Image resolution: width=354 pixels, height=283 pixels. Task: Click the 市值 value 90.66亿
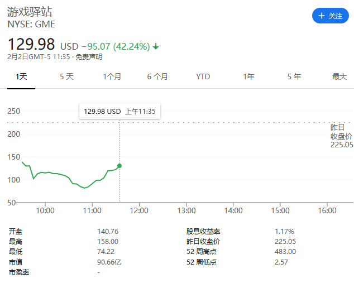[108, 262]
